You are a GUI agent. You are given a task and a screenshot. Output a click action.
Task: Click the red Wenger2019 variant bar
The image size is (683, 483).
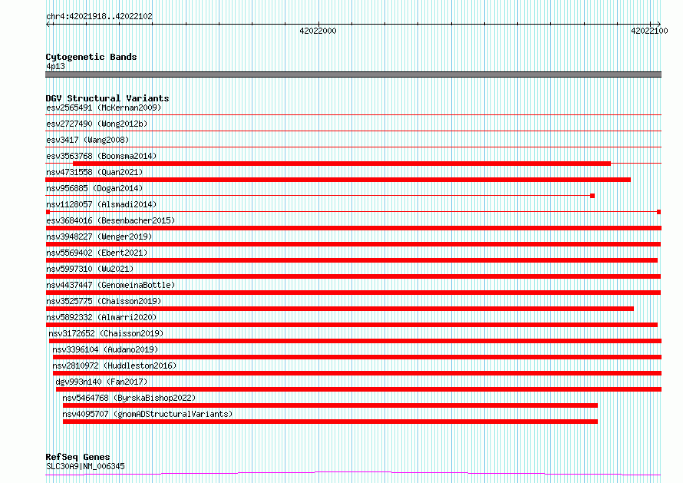pos(353,244)
